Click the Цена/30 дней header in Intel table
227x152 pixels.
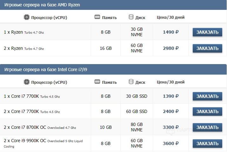(x=170, y=82)
